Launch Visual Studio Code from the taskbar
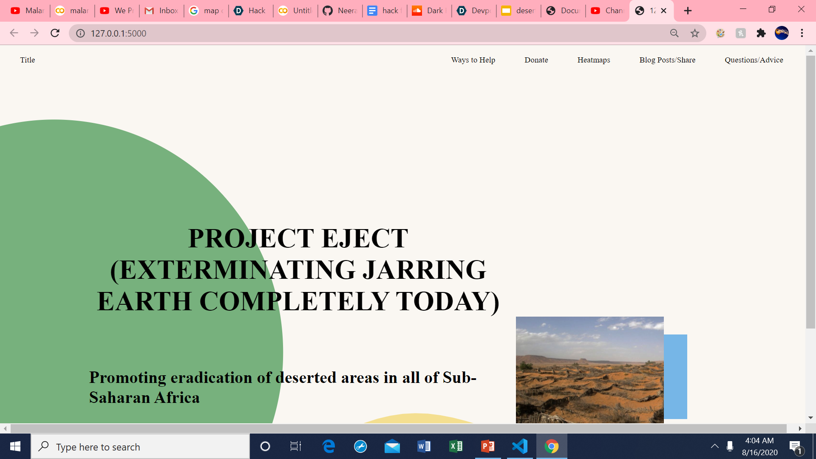The image size is (816, 459). coord(520,446)
